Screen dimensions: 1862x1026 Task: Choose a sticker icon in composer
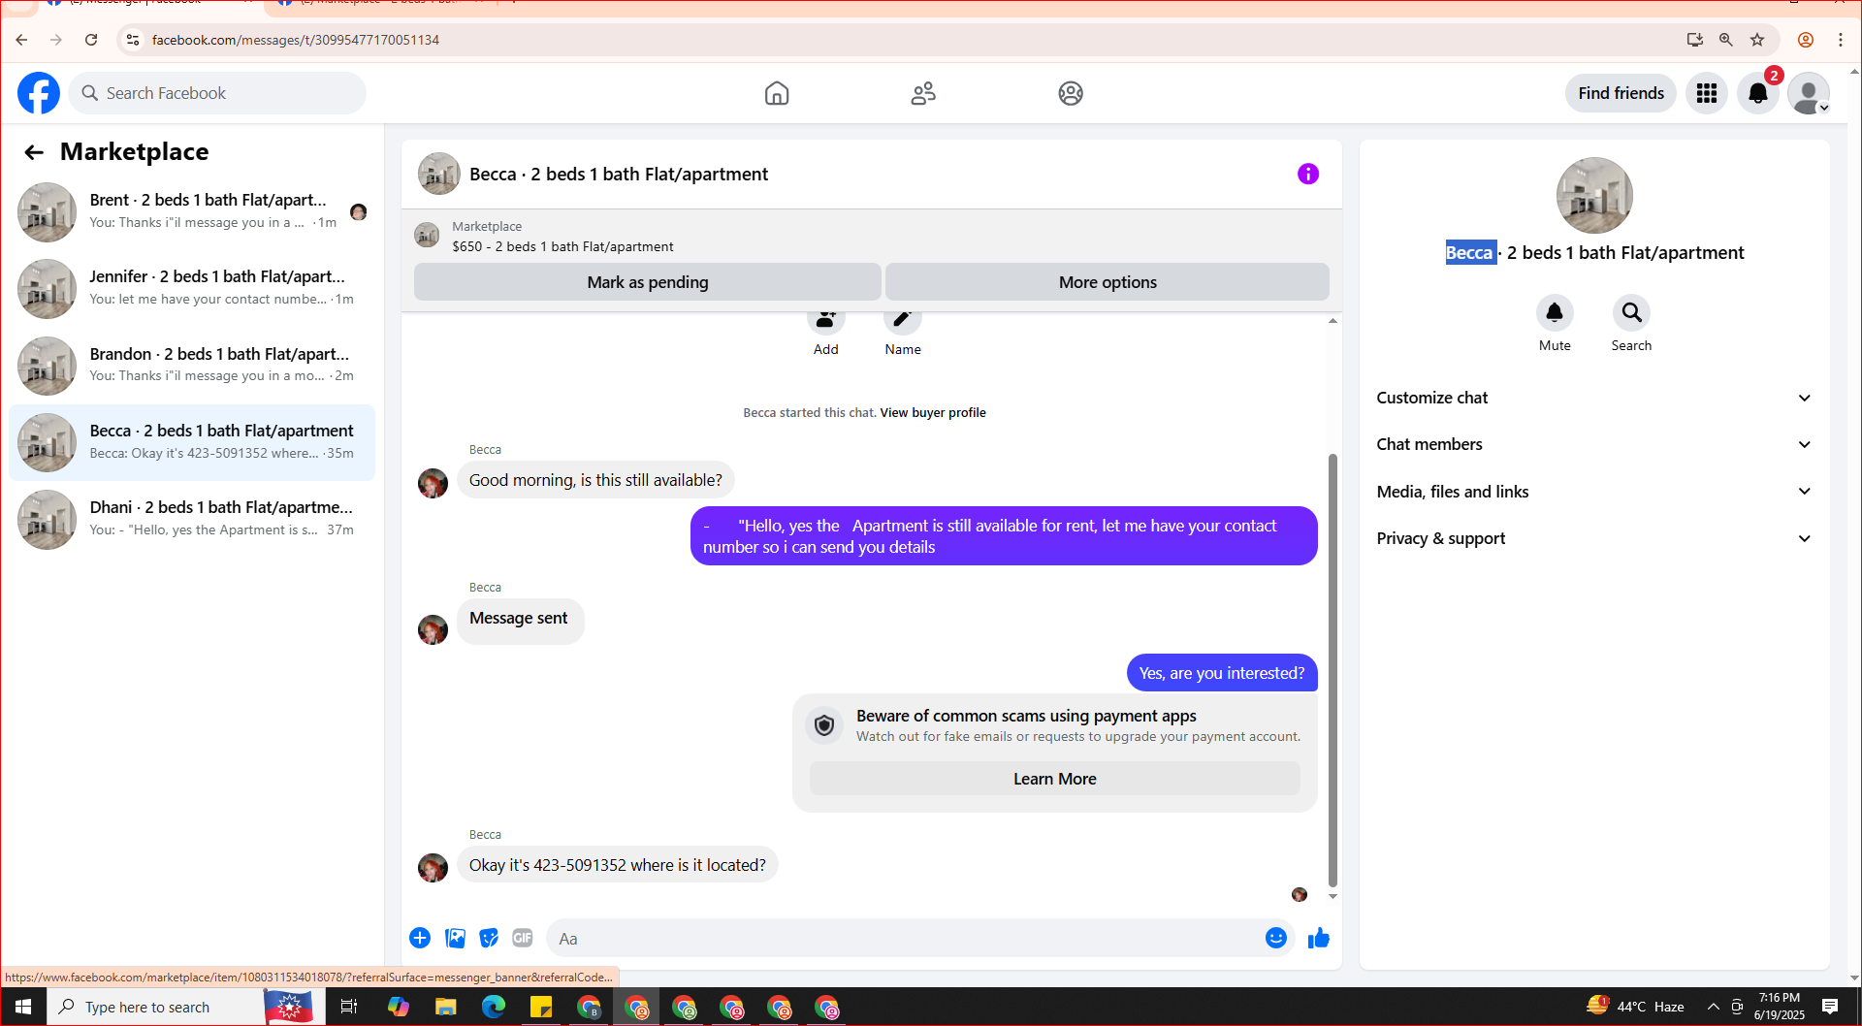point(489,938)
